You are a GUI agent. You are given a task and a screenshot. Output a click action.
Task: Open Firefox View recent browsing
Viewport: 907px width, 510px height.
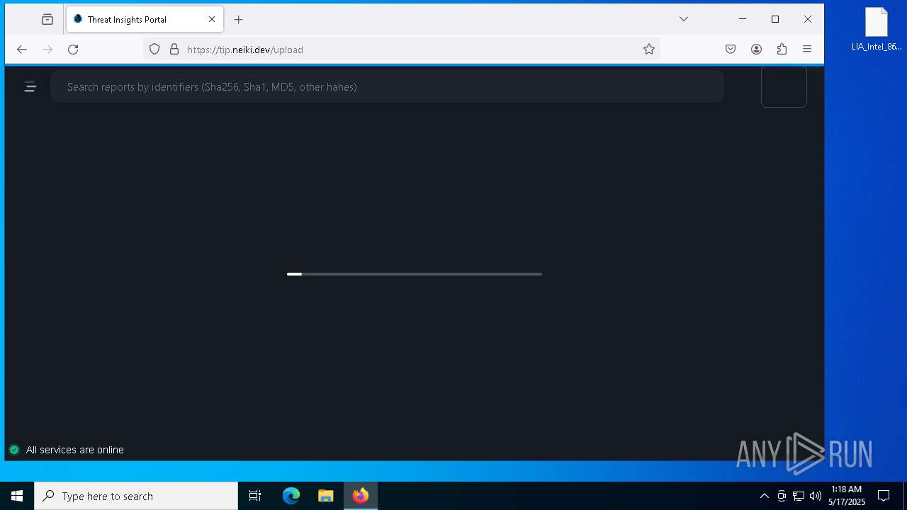click(x=47, y=19)
